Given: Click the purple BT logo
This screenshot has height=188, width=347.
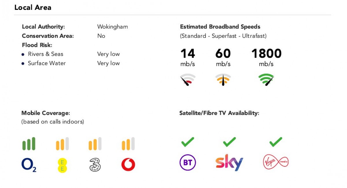Looking at the screenshot, I should 188,163.
